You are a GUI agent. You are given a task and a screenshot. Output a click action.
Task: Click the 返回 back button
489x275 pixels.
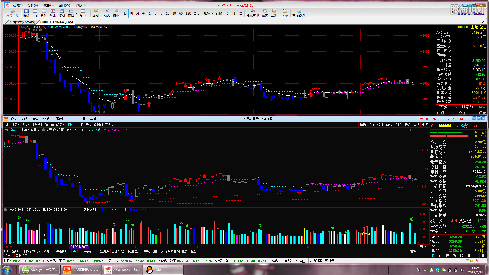[425, 125]
